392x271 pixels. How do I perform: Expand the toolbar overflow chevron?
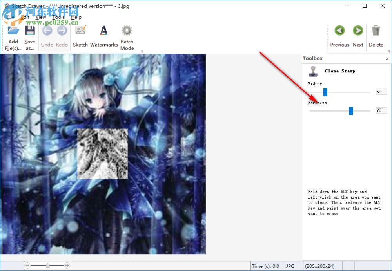tap(142, 51)
